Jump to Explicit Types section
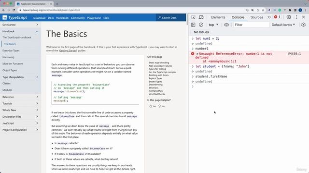The image size is (309, 173). click(x=155, y=78)
